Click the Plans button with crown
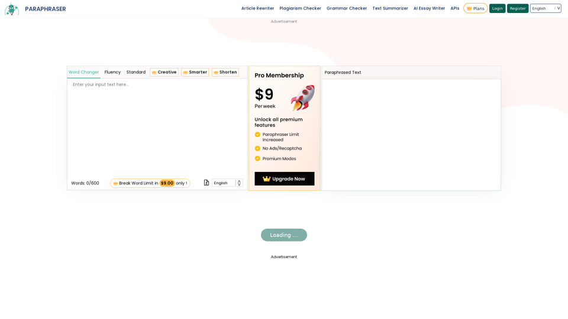Screen dimensions: 568x319 point(475,8)
